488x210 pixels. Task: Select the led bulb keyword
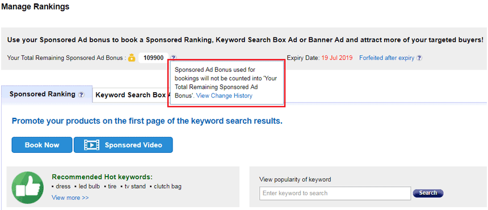click(x=89, y=186)
